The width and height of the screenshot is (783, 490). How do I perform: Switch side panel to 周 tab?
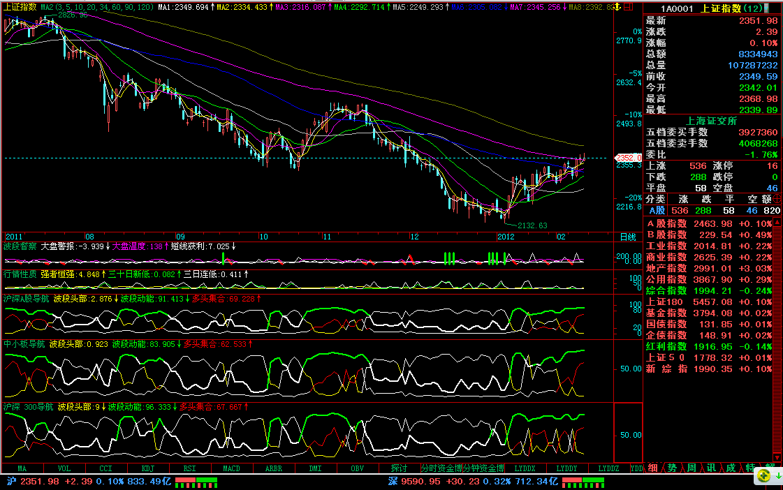click(691, 468)
